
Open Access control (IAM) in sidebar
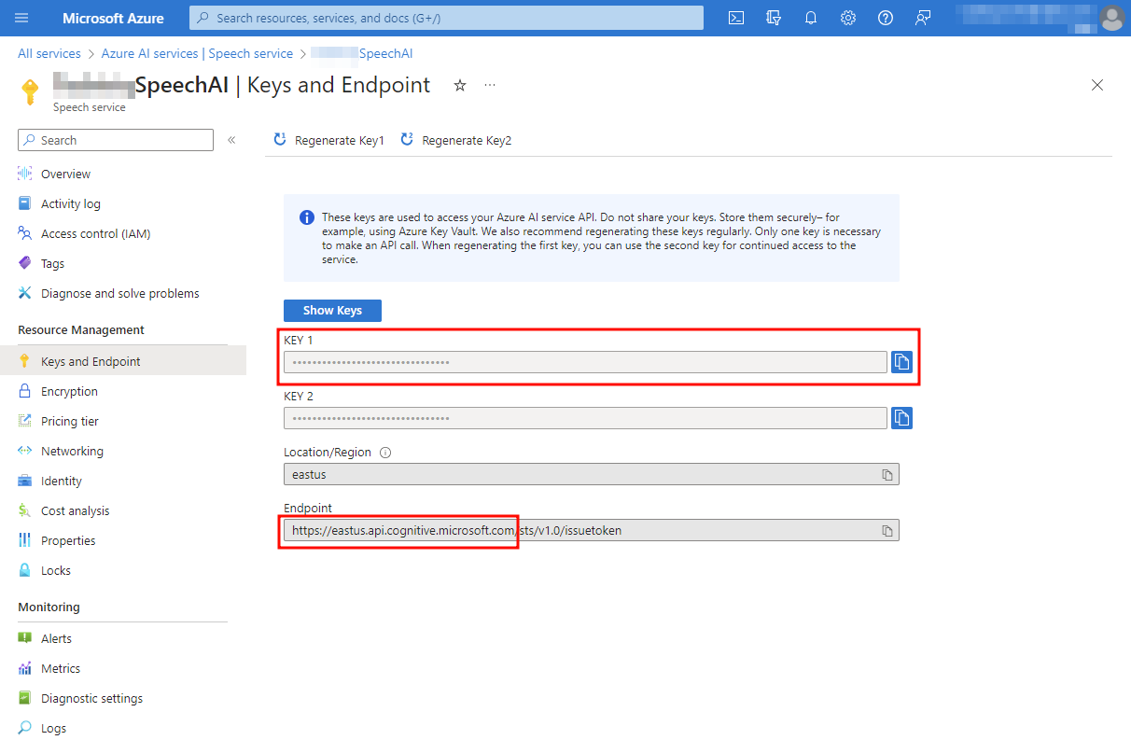(x=95, y=233)
